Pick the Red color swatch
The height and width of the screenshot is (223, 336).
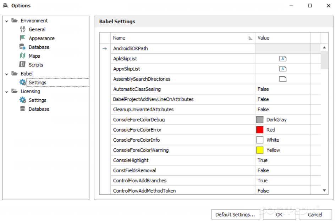coord(260,130)
